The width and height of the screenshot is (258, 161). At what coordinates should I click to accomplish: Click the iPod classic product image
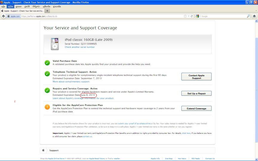click(55, 44)
